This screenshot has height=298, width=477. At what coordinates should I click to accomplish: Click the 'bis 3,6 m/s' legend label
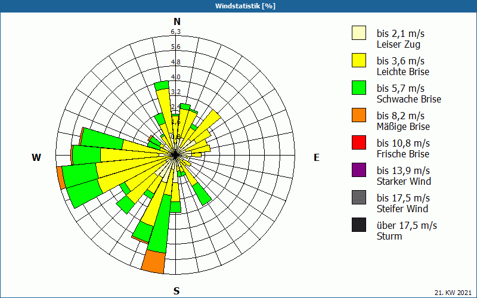tap(400, 61)
